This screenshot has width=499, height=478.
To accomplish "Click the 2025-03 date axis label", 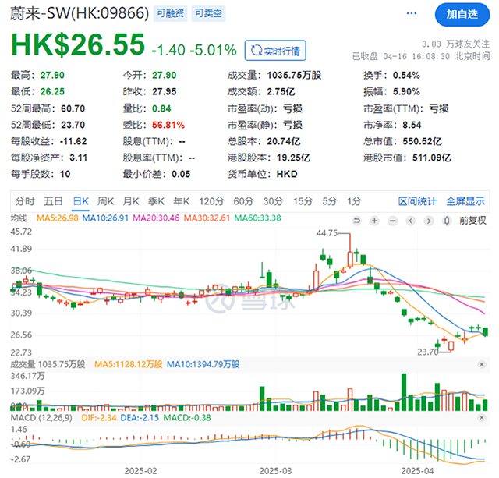I will (275, 471).
